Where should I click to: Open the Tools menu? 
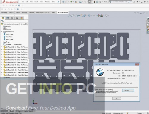pyautogui.click(x=41, y=2)
